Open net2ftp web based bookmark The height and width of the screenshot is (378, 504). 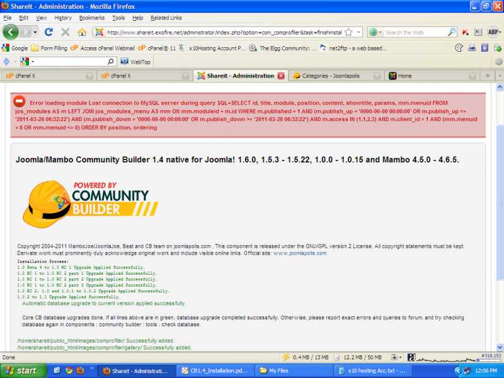click(353, 49)
